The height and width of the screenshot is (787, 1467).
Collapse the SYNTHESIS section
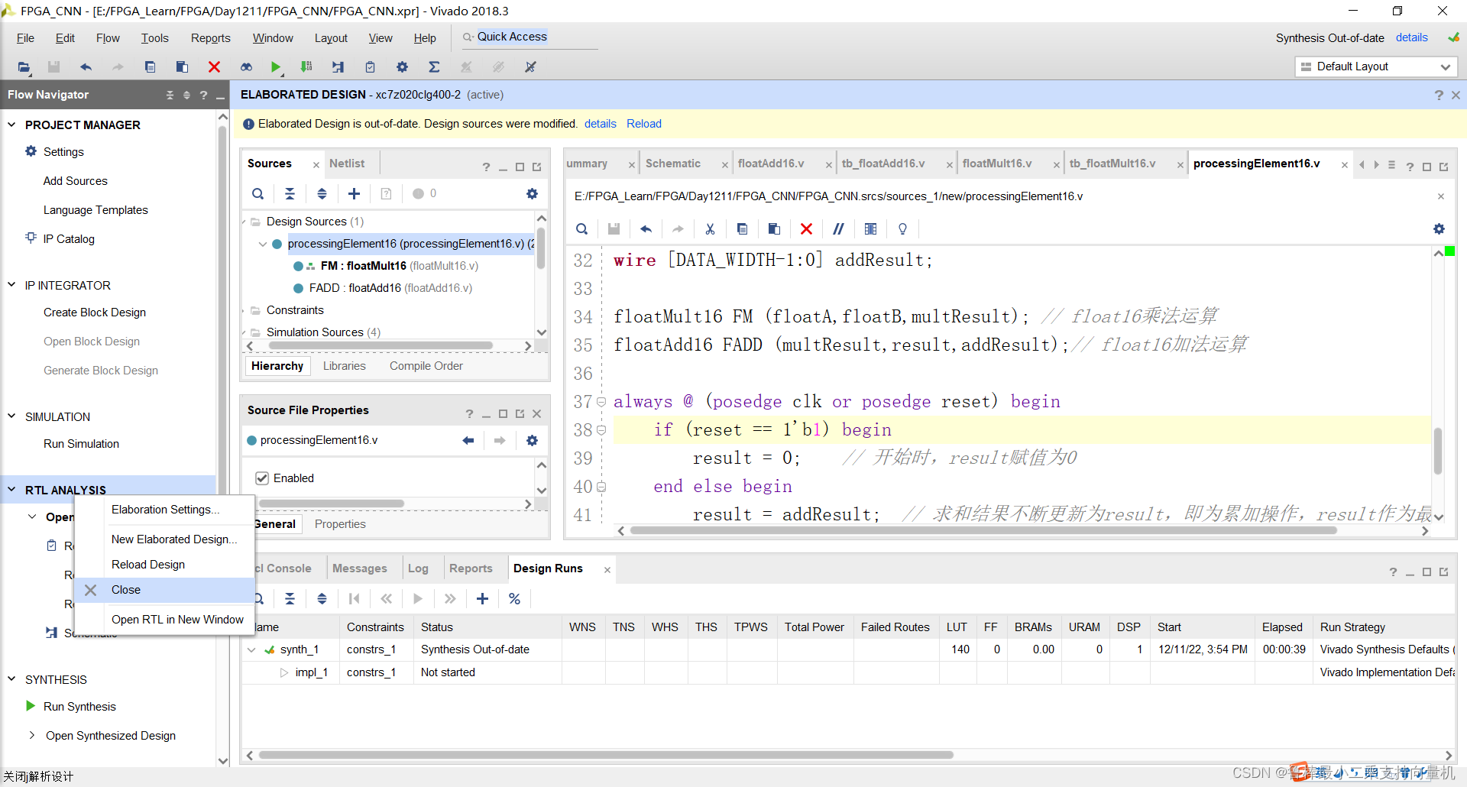point(11,679)
